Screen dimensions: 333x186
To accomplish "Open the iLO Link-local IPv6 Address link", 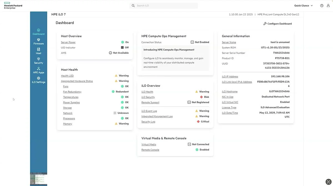I will [237, 82].
